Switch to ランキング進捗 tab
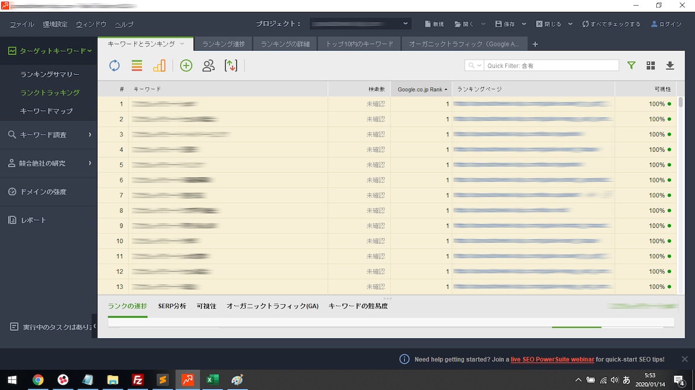 223,44
